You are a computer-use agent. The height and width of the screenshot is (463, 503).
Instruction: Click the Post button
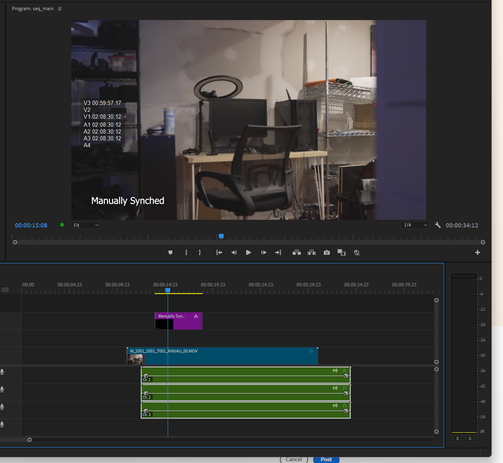point(326,460)
